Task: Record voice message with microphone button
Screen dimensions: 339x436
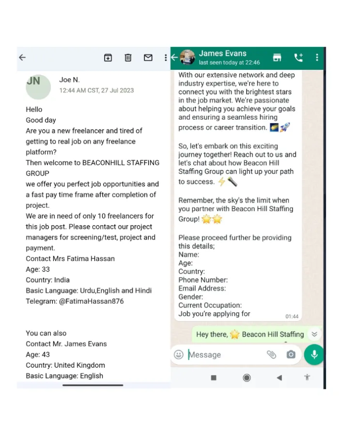Action: tap(314, 355)
